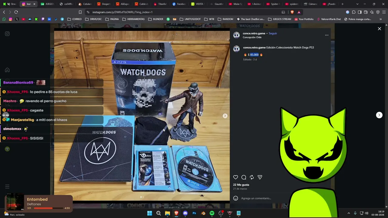Open the WhatsApp bookmark shortcut
This screenshot has width=388, height=218.
click(x=4, y=19)
